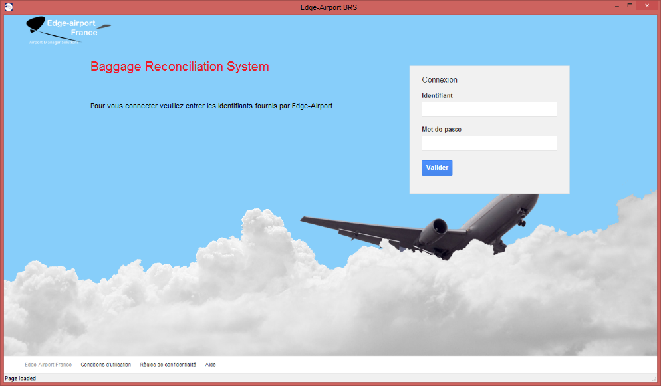The image size is (661, 386).
Task: Click the Mot de passe label
Action: [441, 130]
